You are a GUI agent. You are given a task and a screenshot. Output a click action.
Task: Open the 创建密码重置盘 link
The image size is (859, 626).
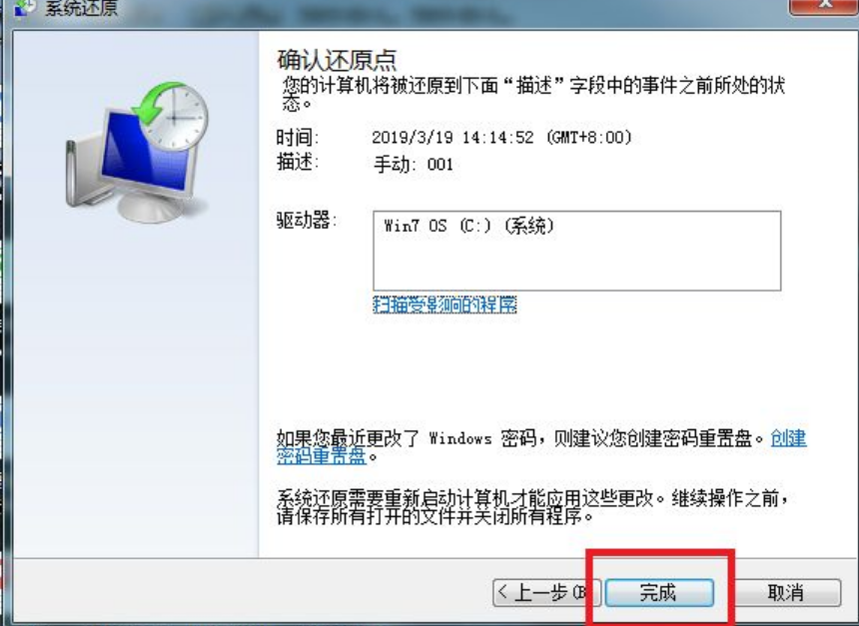pyautogui.click(x=541, y=446)
